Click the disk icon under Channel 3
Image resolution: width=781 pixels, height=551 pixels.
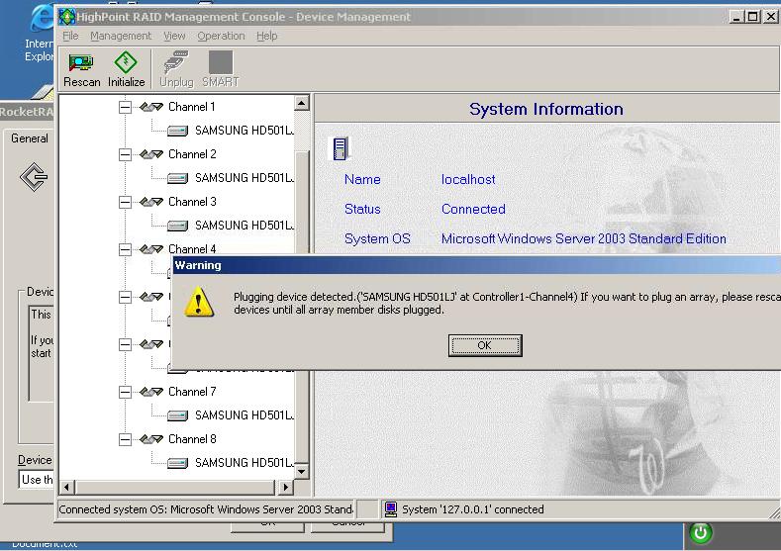coord(178,226)
